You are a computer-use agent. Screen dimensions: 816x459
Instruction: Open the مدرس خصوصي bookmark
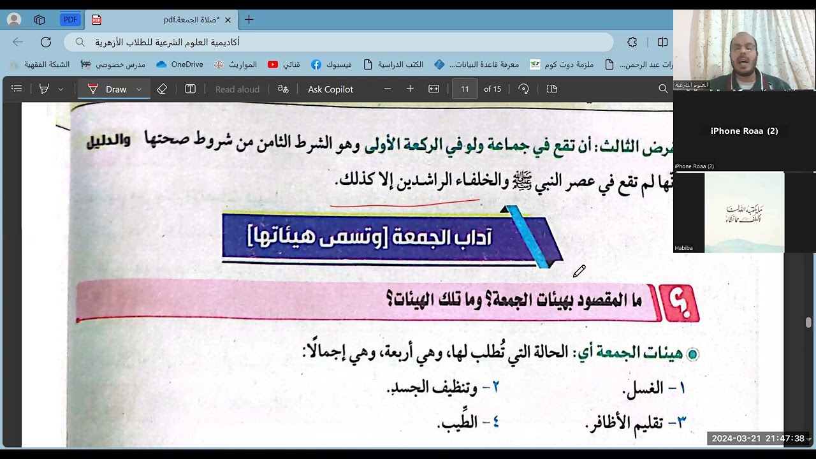pos(113,64)
